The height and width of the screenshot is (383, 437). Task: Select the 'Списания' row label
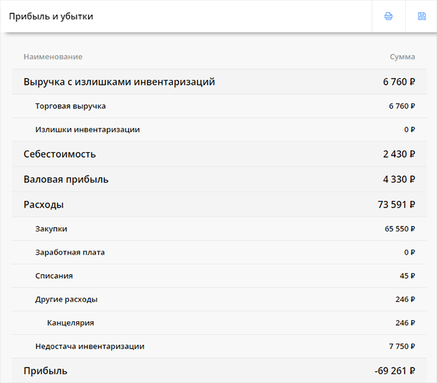[54, 276]
